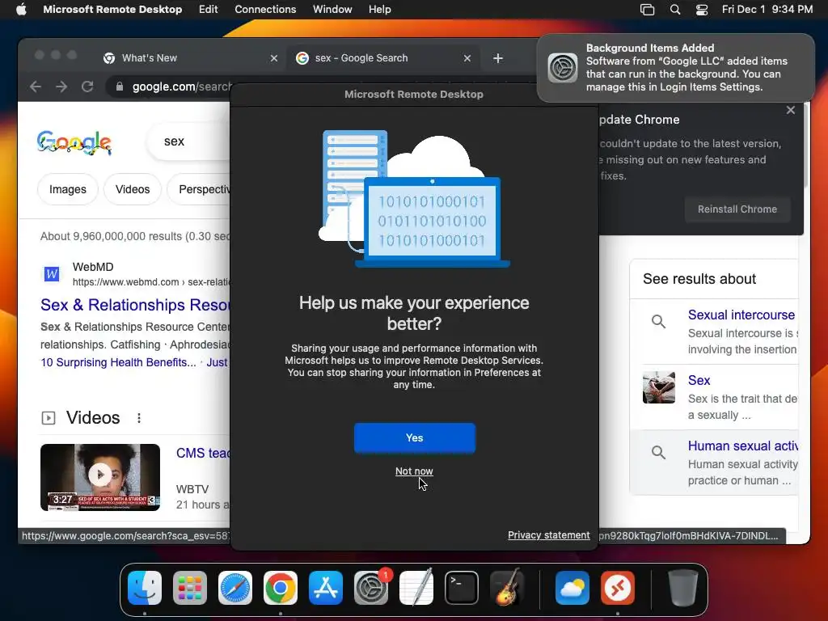Open the Help menu

click(380, 10)
